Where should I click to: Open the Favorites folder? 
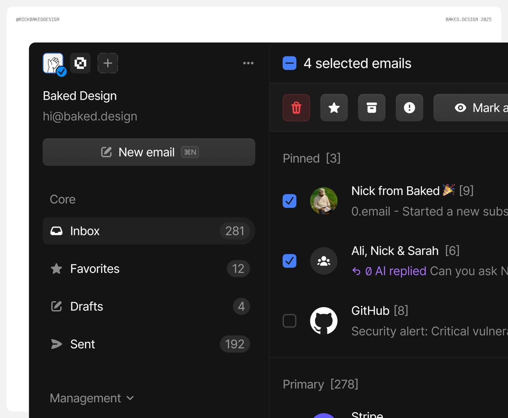tap(149, 269)
